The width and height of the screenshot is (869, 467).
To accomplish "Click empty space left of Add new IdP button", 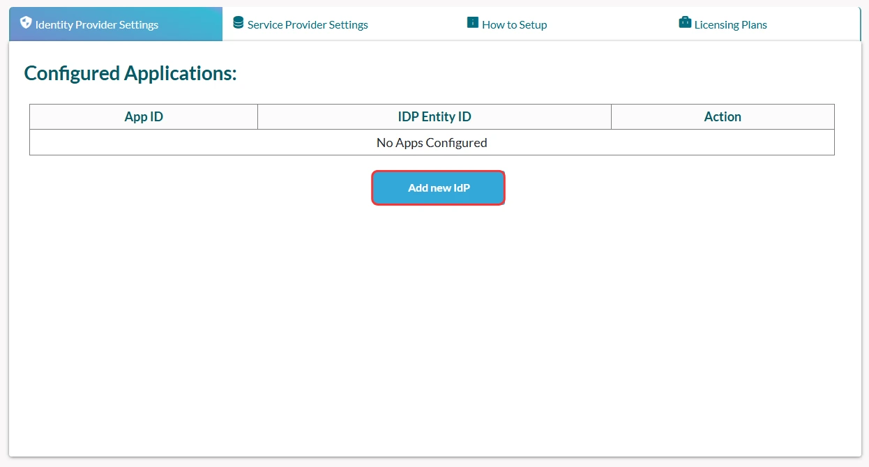I will (209, 188).
